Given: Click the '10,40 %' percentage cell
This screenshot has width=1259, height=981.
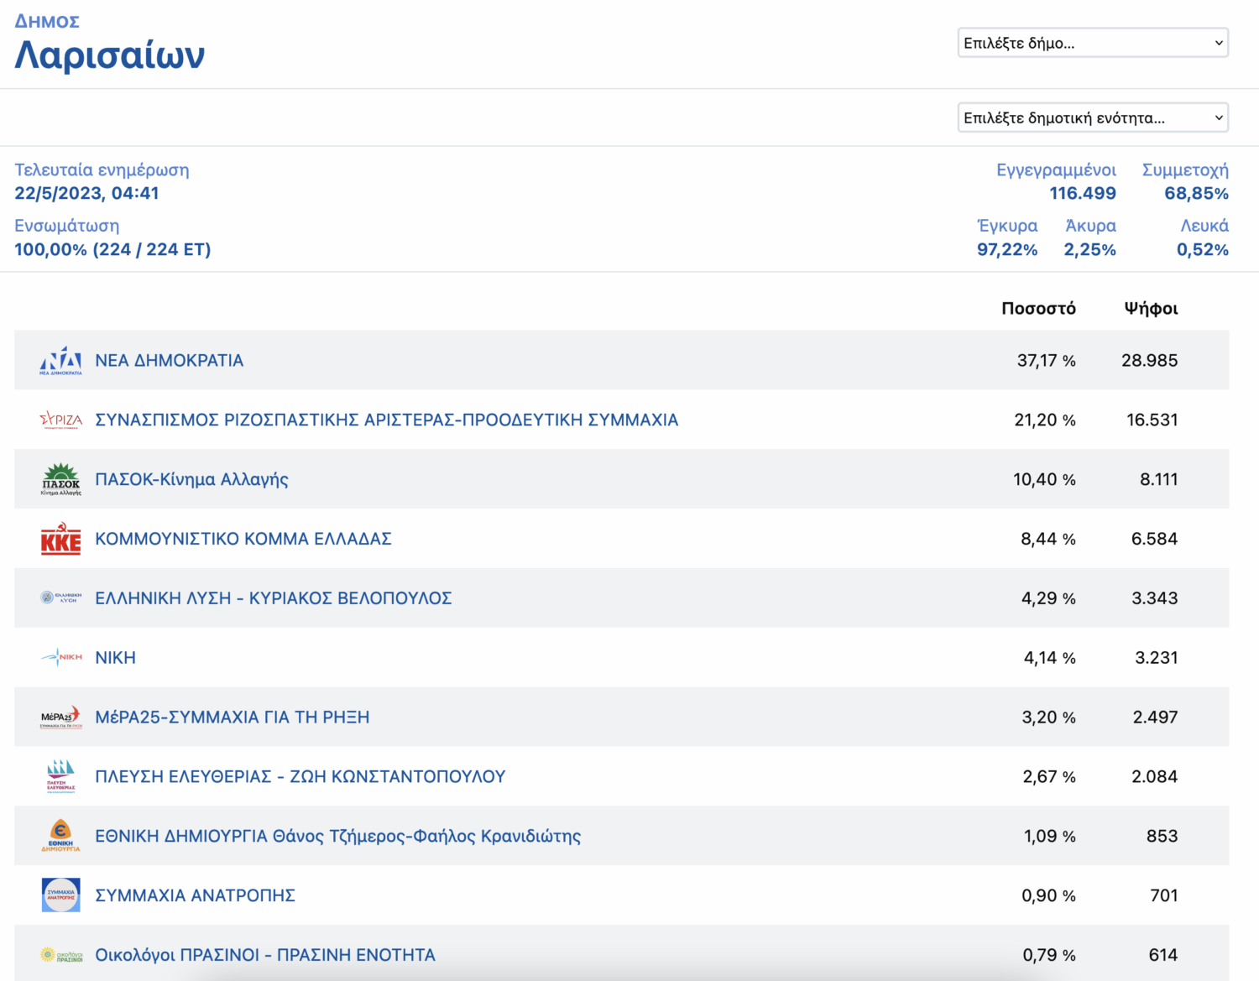Looking at the screenshot, I should tap(1044, 479).
